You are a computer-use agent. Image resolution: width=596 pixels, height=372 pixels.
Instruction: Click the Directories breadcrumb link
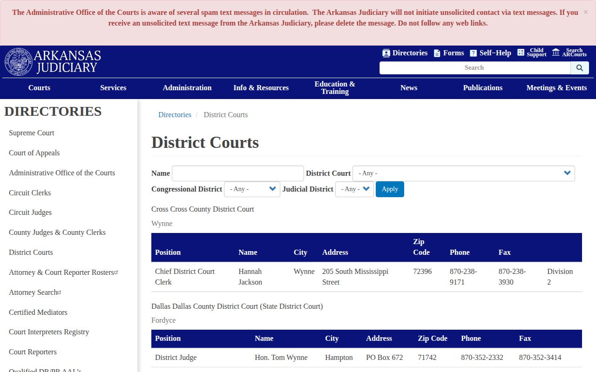click(x=175, y=115)
